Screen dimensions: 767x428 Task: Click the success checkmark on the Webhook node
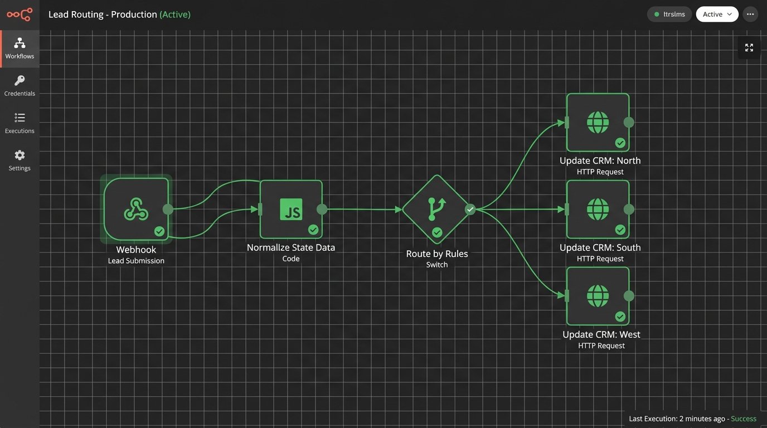pos(159,231)
